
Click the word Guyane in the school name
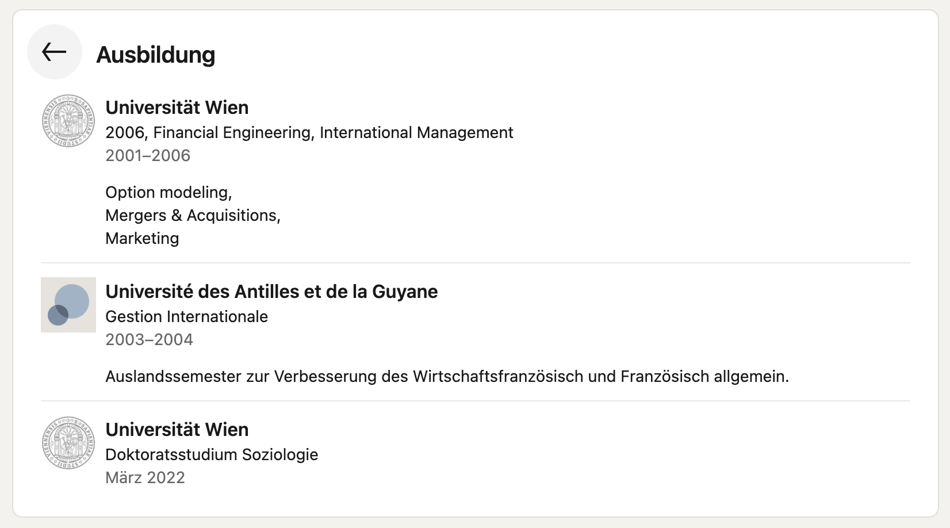pyautogui.click(x=405, y=292)
